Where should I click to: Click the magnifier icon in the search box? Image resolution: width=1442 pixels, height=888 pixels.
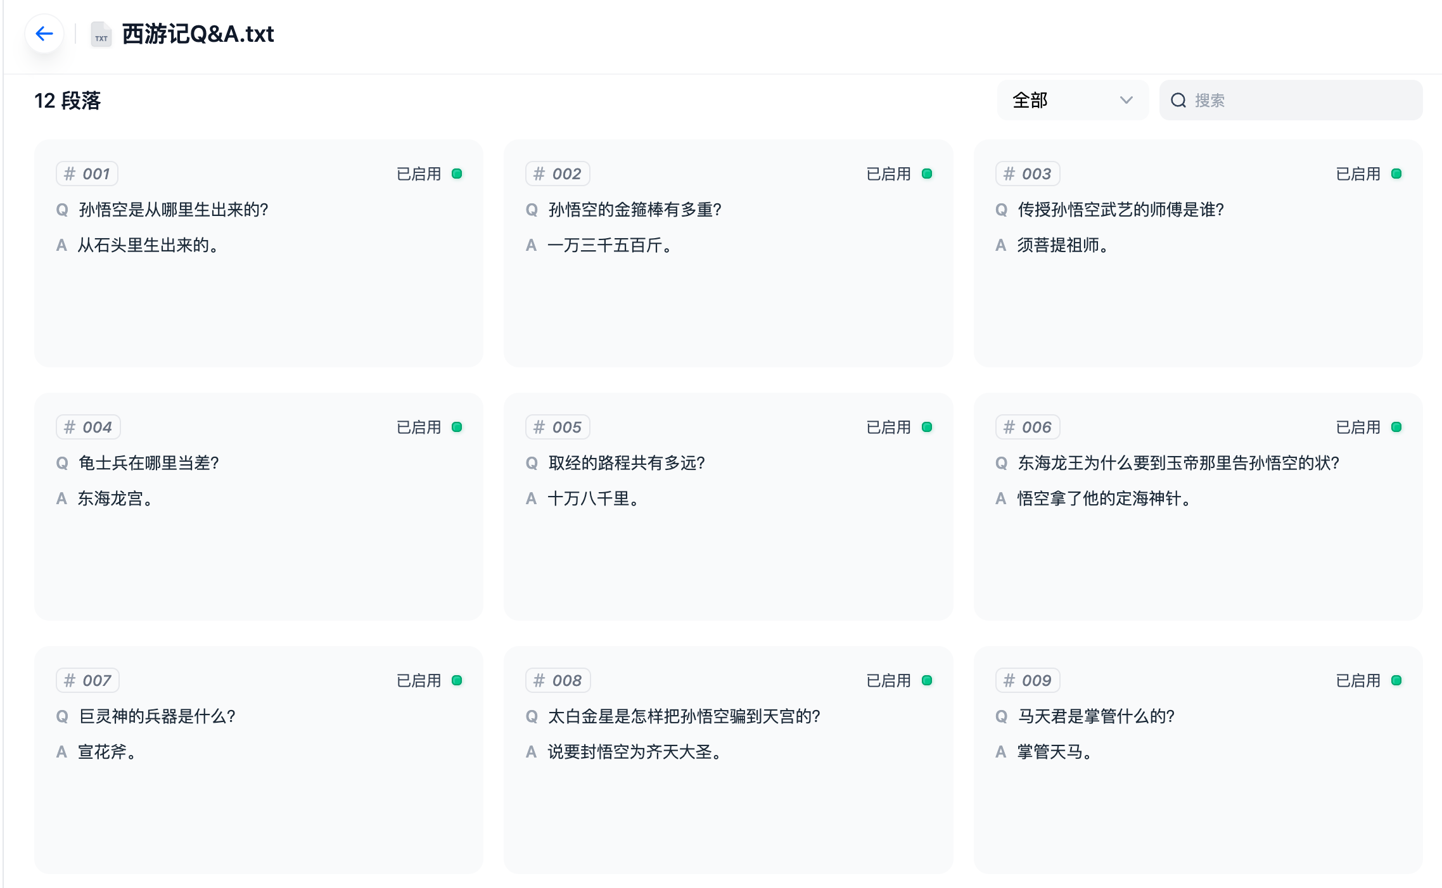click(x=1178, y=100)
